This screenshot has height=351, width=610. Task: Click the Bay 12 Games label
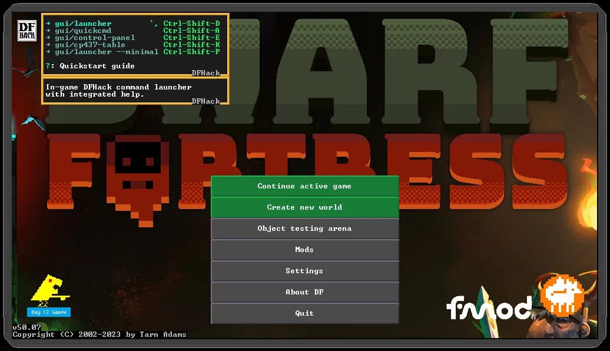coord(49,312)
